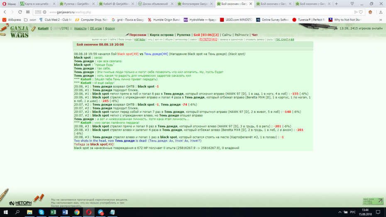Image resolution: width=386 pixels, height=217 pixels.
Task: Open the extension cube icon in toolbar
Action: click(x=370, y=12)
